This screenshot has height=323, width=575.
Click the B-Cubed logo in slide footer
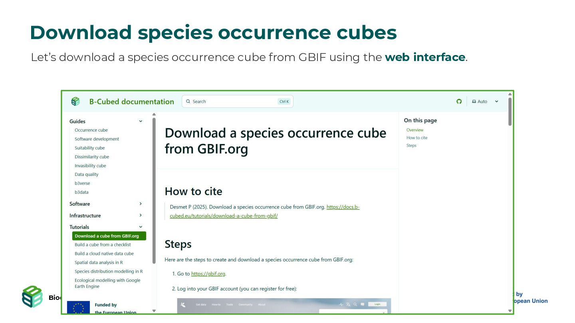pos(32,297)
